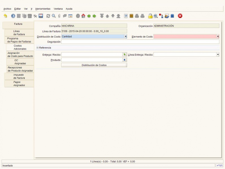225x169 pixels.
Task: Open the Línea Entrega / Recibo dropdown
Action: (218, 54)
